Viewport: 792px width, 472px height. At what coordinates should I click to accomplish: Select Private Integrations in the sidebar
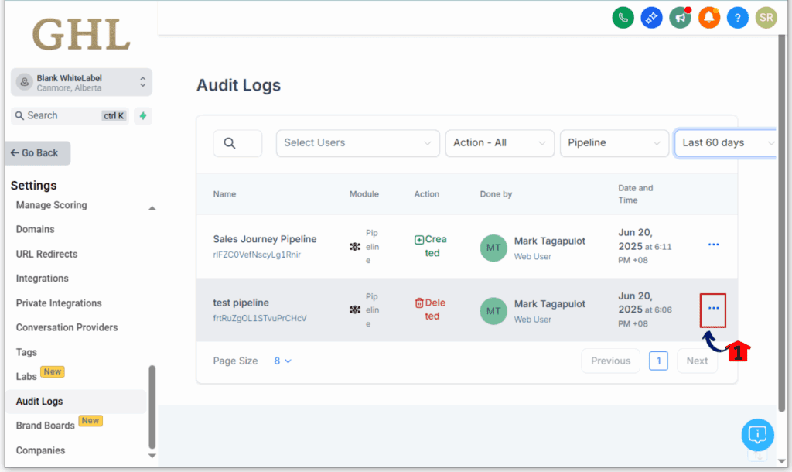(x=59, y=303)
